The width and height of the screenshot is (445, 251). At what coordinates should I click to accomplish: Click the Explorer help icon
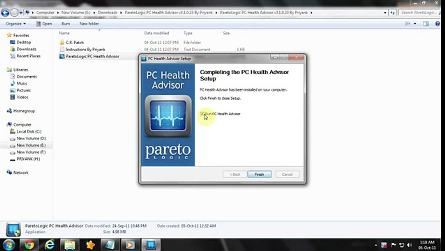click(x=437, y=24)
